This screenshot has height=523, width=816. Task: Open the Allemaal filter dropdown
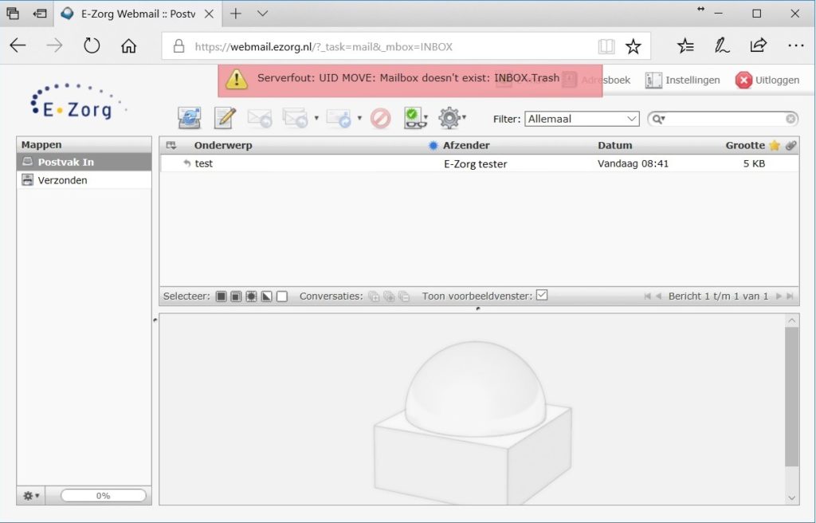(x=582, y=118)
